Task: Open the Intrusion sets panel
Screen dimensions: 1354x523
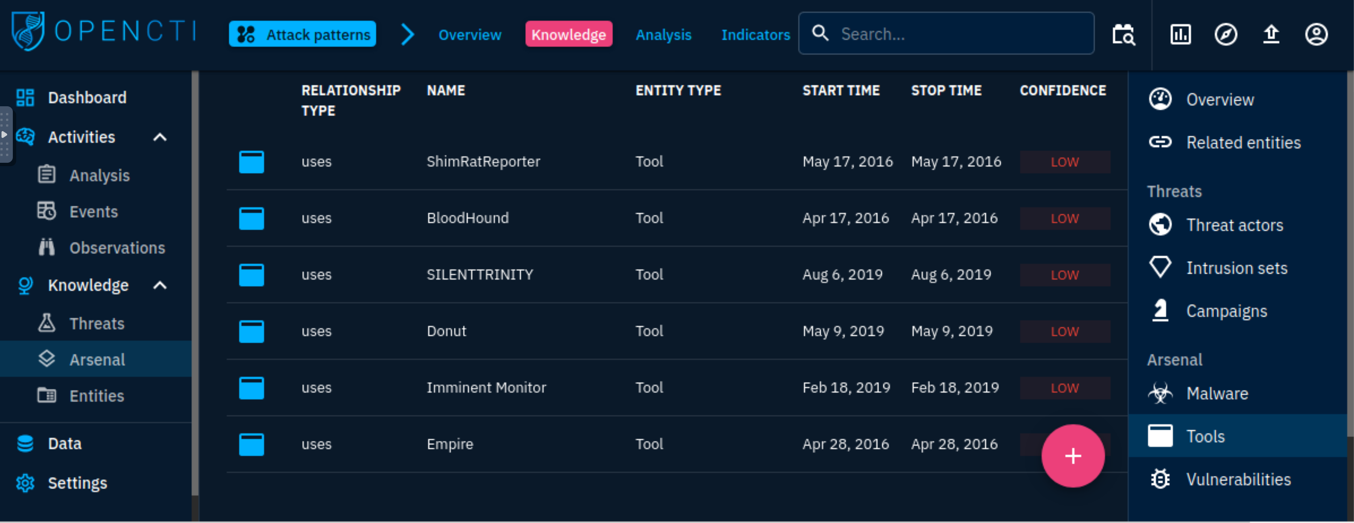Action: coord(1235,268)
